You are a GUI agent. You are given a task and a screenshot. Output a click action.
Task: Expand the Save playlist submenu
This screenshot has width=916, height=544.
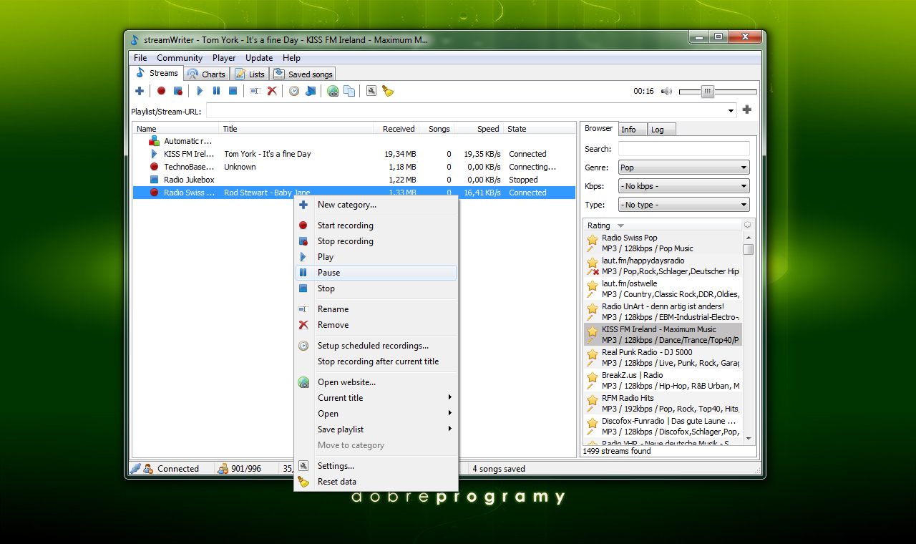376,429
